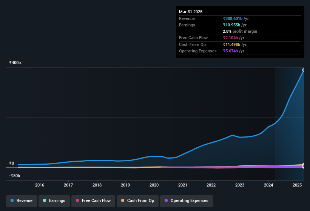Click the 2020 x-axis label

point(154,185)
